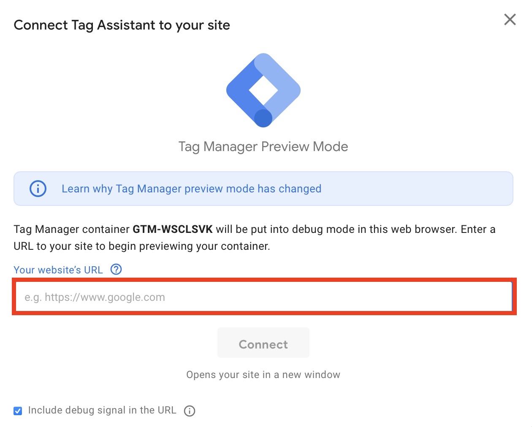532x427 pixels.
Task: Focus the website URL input field
Action: point(264,297)
